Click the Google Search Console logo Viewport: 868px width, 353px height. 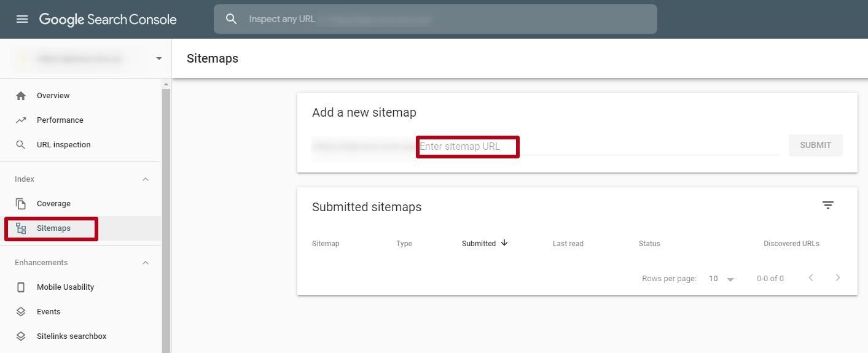tap(108, 19)
